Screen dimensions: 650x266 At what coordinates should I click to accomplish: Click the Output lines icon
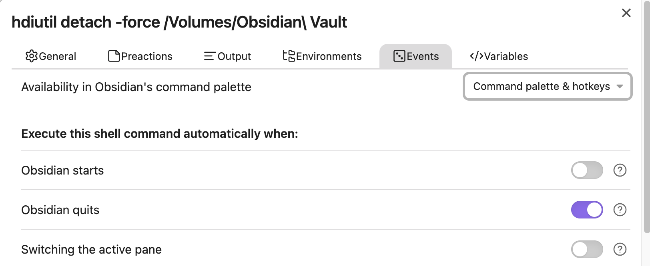209,56
